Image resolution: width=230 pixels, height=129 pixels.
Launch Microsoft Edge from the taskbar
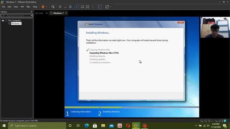(87, 126)
